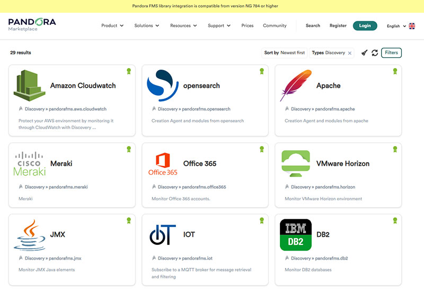Open the JMX plugin title

pyautogui.click(x=58, y=234)
